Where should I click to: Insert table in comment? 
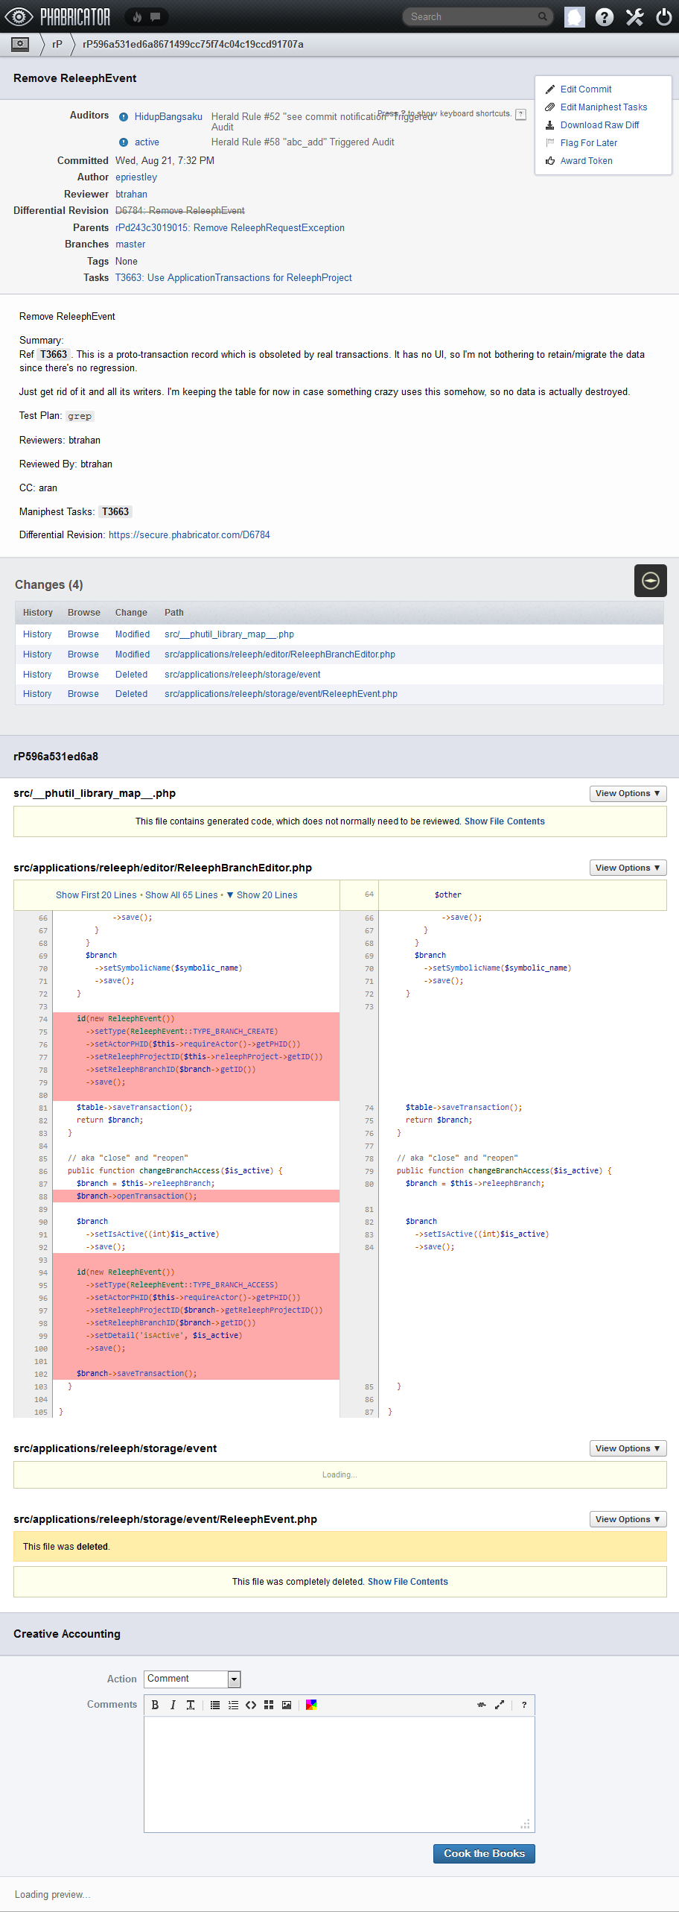(x=269, y=1705)
